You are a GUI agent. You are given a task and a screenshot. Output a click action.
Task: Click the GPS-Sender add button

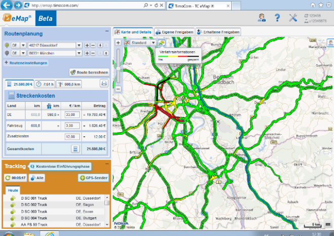93,178
